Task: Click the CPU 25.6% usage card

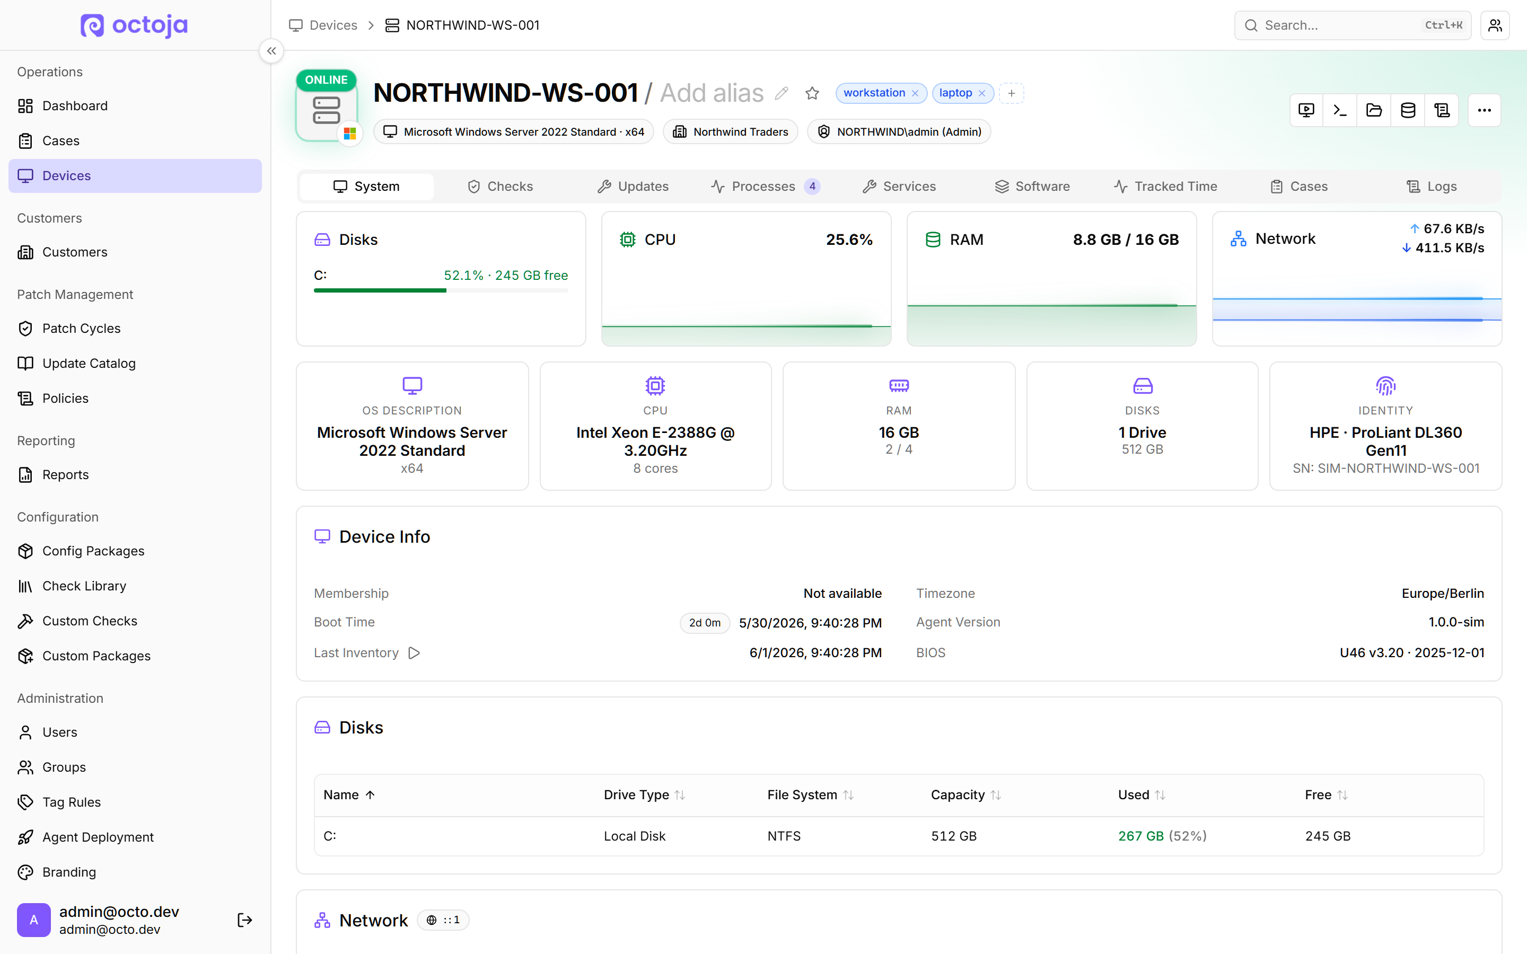Action: coord(747,279)
